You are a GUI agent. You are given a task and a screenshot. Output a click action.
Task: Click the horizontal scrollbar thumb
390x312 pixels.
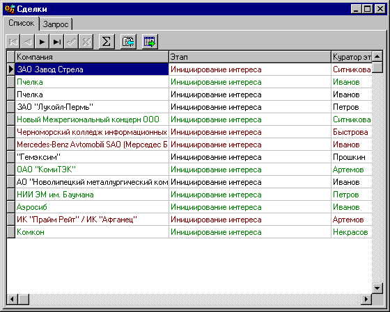(24, 299)
